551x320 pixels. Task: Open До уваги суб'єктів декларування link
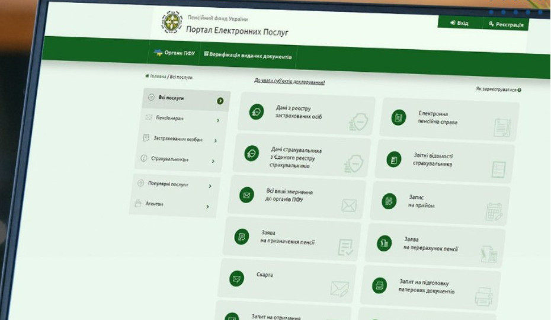[289, 82]
